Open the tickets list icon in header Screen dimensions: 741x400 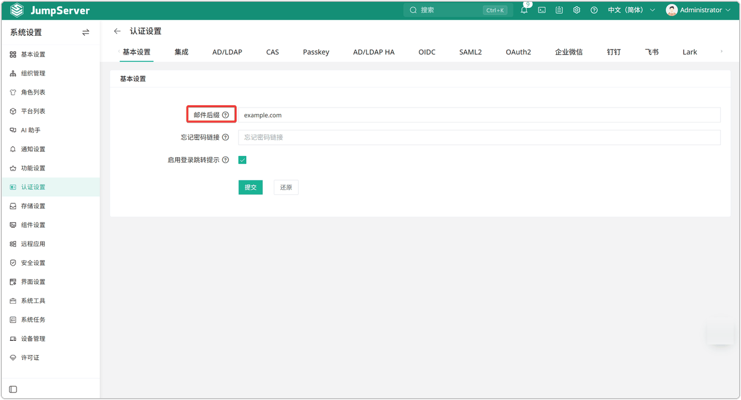pos(559,10)
